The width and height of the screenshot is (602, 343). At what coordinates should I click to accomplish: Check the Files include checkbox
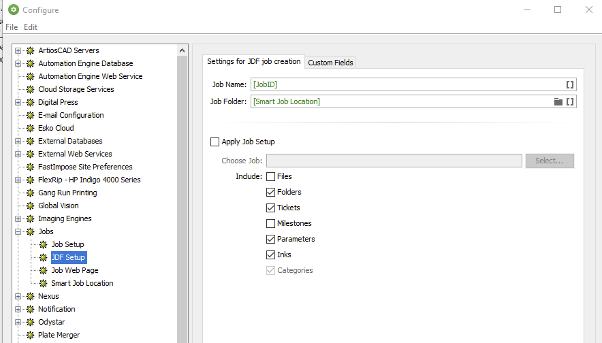271,176
